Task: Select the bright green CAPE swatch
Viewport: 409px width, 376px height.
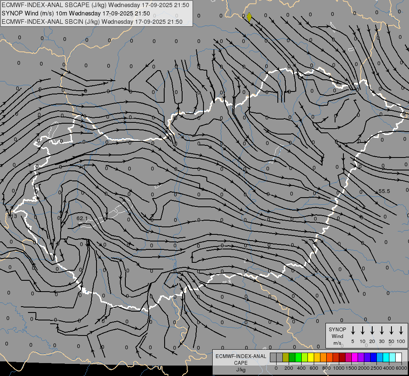Action: coord(298,357)
